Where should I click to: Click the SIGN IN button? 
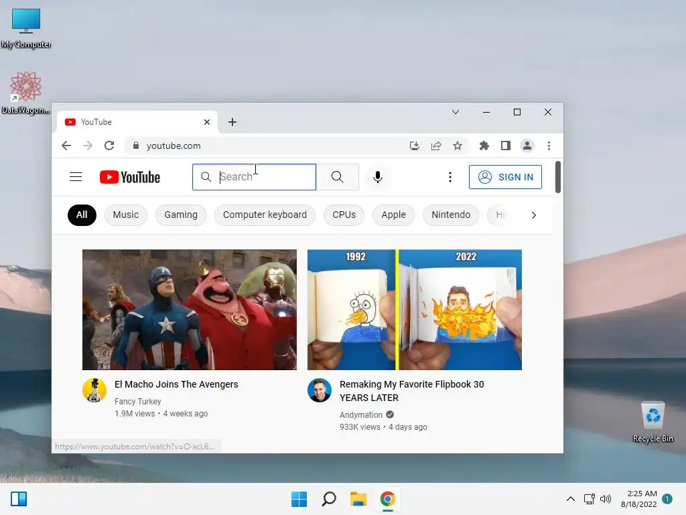(x=505, y=177)
